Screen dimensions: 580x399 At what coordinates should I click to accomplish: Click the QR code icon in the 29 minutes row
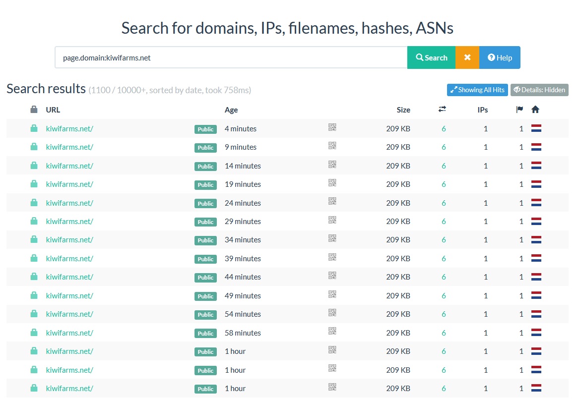point(332,220)
